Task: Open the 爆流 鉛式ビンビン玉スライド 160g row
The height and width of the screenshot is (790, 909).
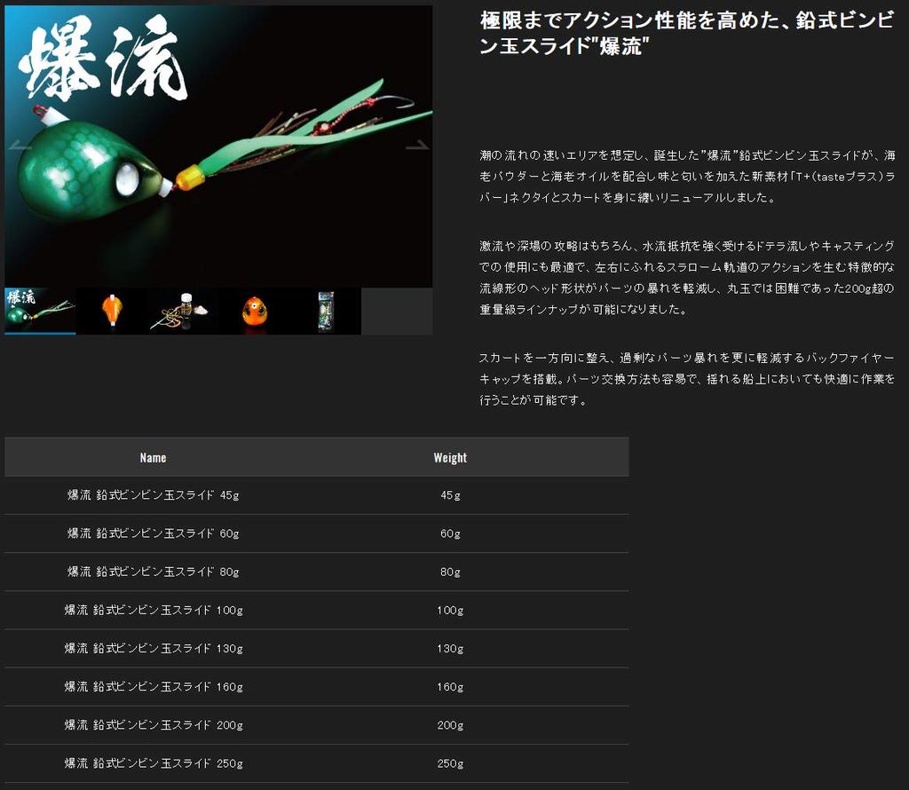Action: (153, 686)
